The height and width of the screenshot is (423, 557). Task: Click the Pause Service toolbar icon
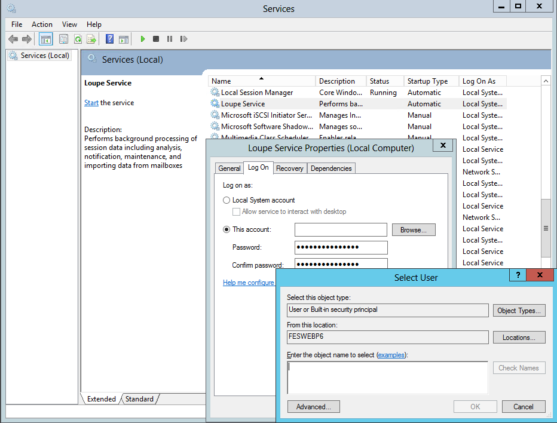[x=170, y=39]
